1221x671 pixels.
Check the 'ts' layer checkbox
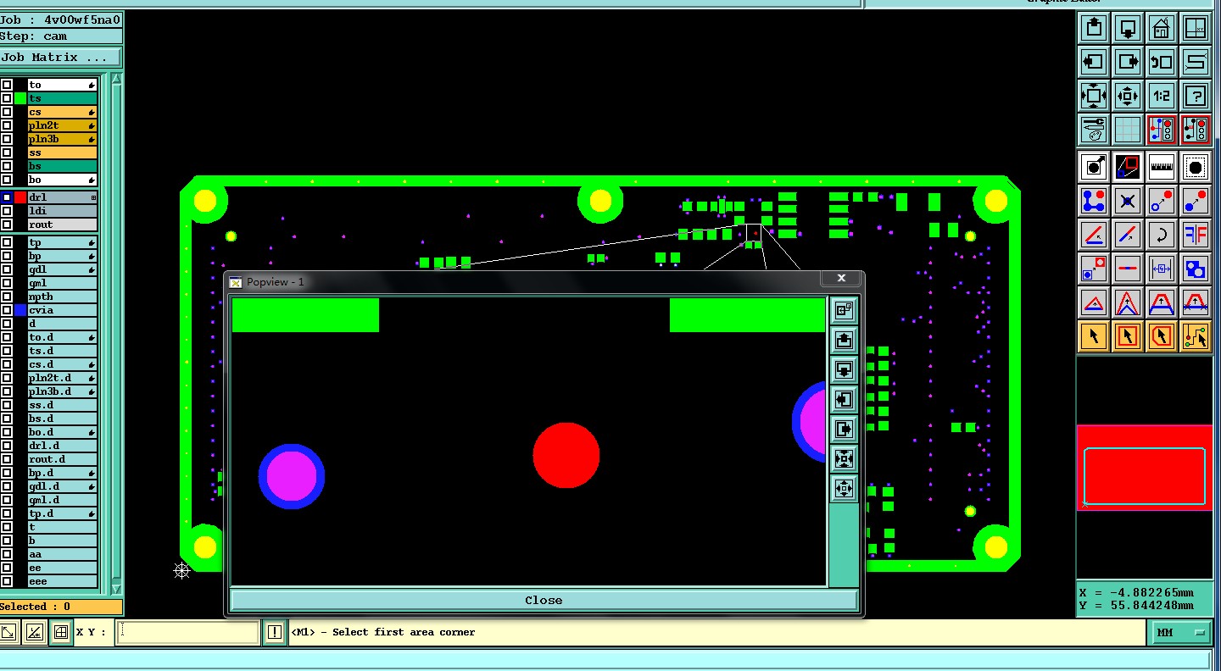[7, 98]
